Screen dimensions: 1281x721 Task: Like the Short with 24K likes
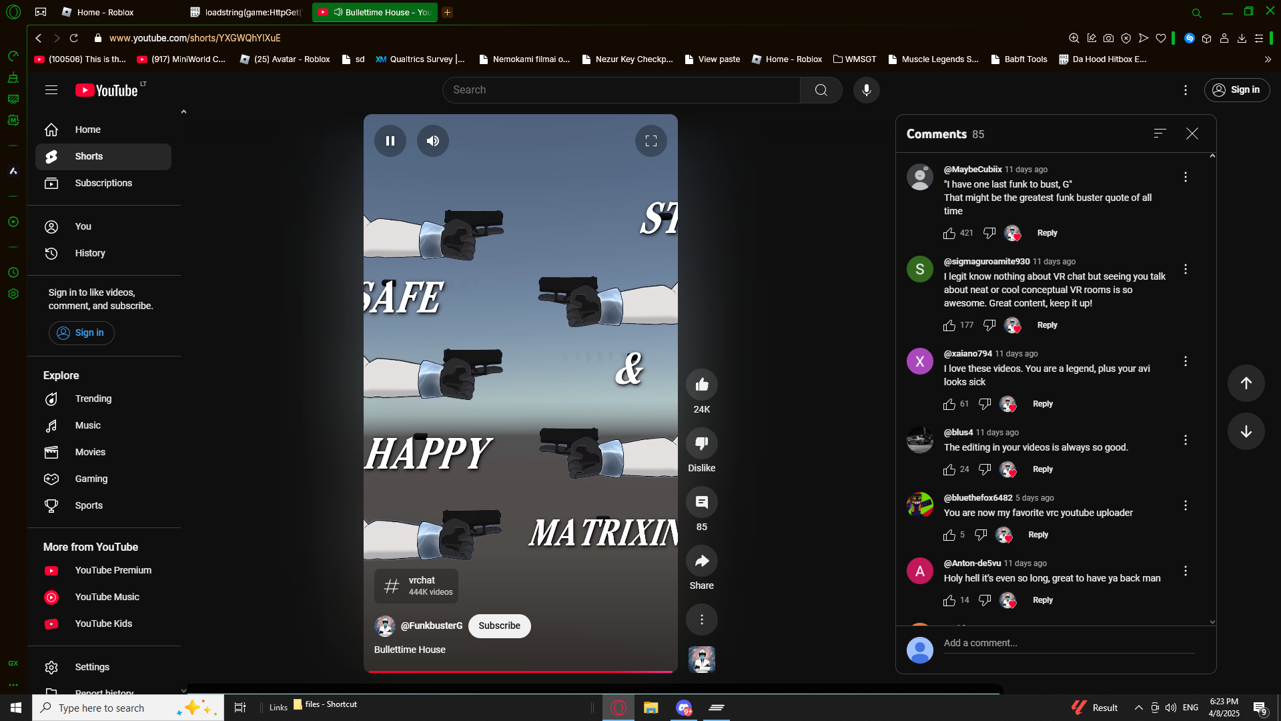[x=701, y=385]
